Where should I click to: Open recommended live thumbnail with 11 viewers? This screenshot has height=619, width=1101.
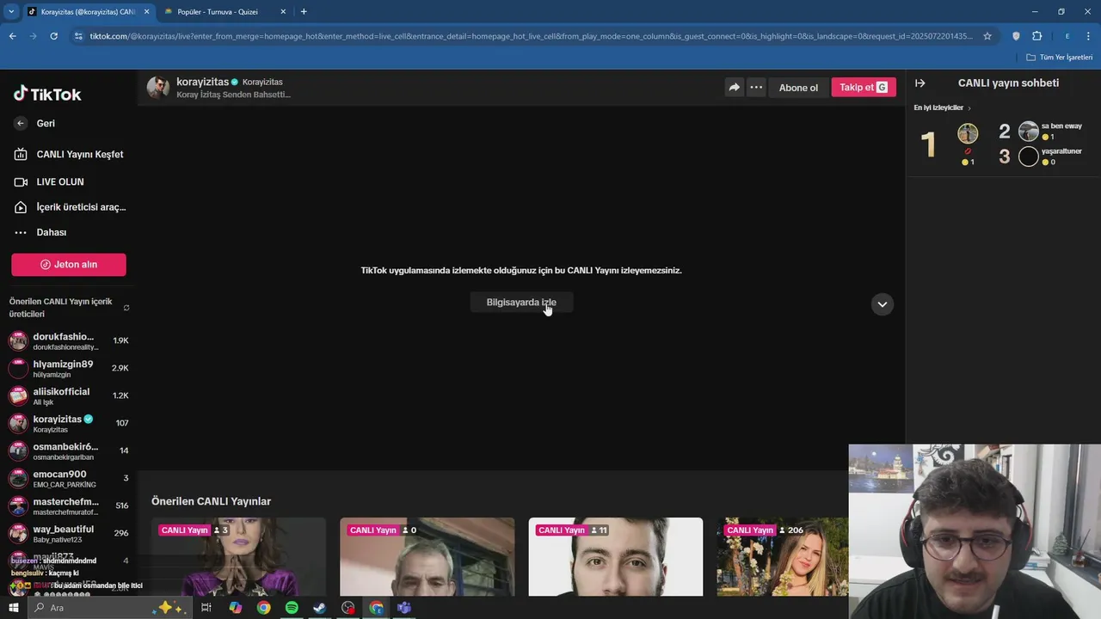click(x=616, y=556)
